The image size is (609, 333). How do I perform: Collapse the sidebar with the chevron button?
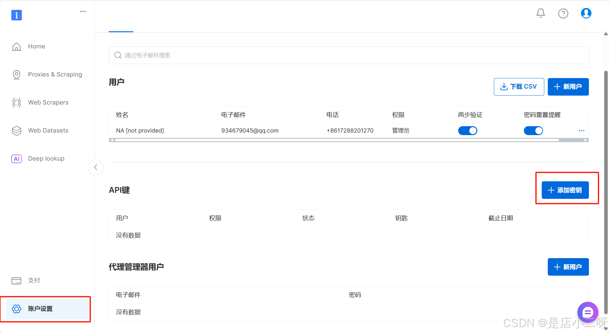pyautogui.click(x=95, y=167)
